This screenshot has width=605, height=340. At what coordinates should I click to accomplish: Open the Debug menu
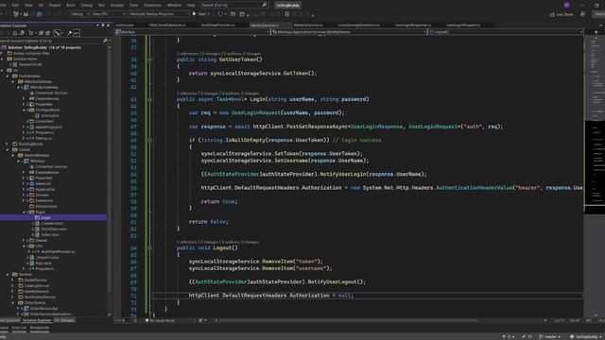pyautogui.click(x=86, y=5)
